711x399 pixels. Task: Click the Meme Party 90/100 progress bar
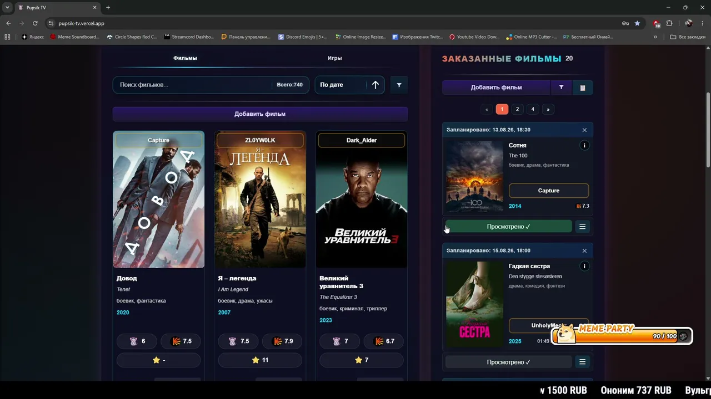pos(622,336)
